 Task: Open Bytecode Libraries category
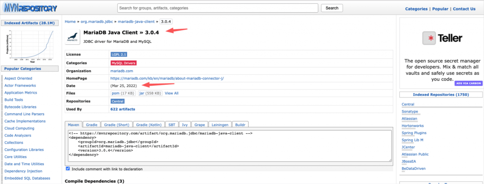point(20,107)
